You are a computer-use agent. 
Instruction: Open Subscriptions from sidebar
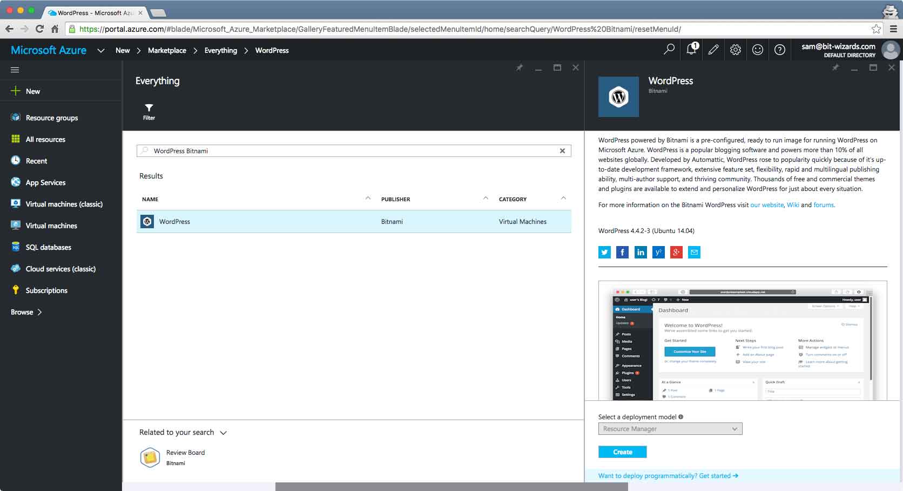[46, 290]
